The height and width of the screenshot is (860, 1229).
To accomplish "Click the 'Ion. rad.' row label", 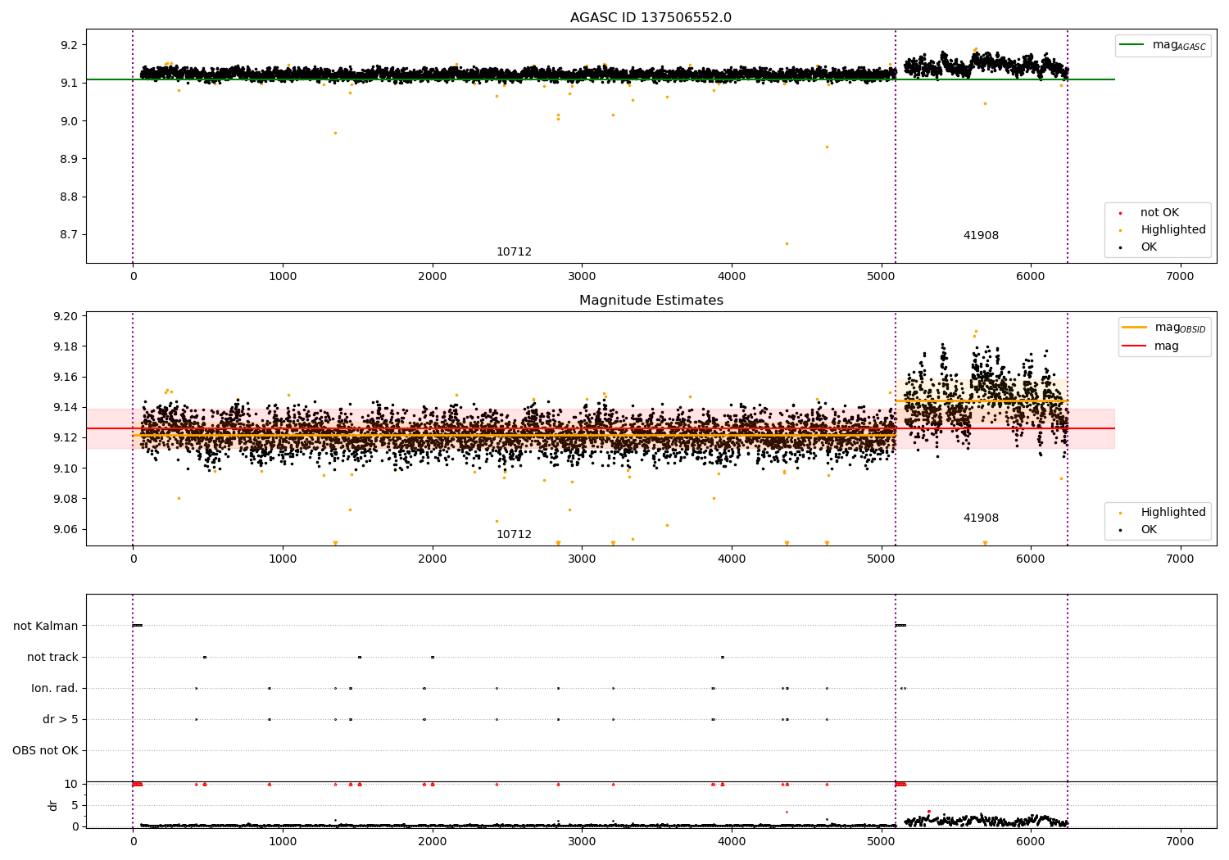I will [55, 689].
